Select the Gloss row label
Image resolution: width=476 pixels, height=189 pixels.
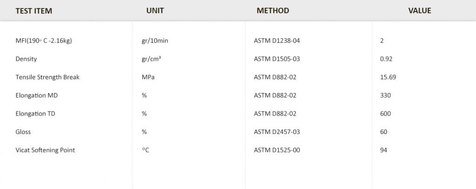tap(23, 132)
